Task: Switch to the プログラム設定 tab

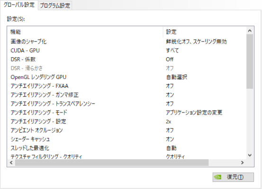Action: pos(55,6)
